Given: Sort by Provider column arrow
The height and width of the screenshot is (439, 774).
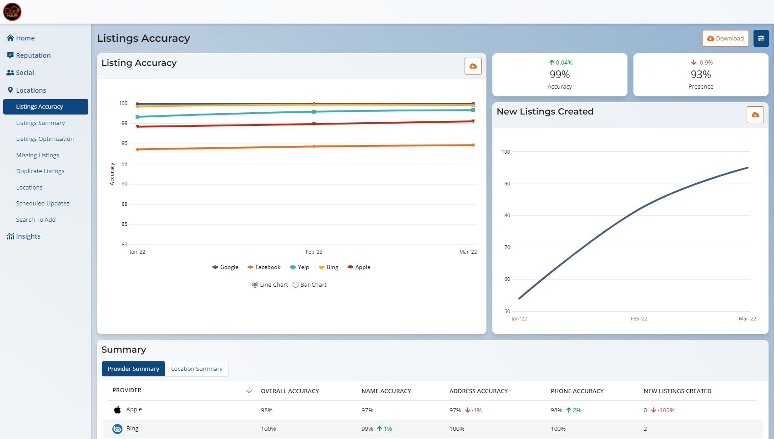Looking at the screenshot, I should point(249,390).
